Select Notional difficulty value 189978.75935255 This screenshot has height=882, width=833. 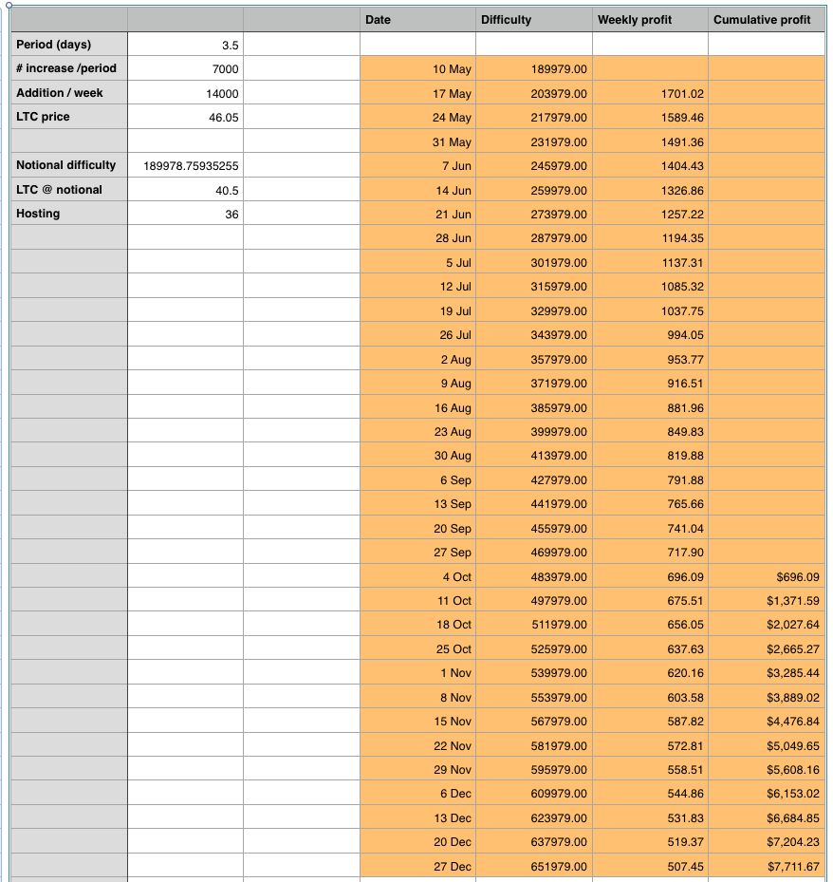tap(186, 165)
